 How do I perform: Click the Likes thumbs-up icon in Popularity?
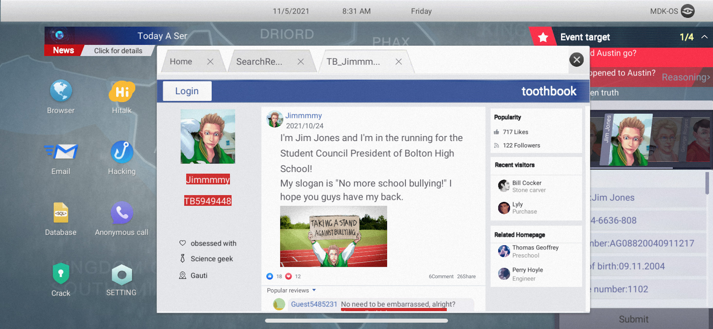tap(496, 132)
